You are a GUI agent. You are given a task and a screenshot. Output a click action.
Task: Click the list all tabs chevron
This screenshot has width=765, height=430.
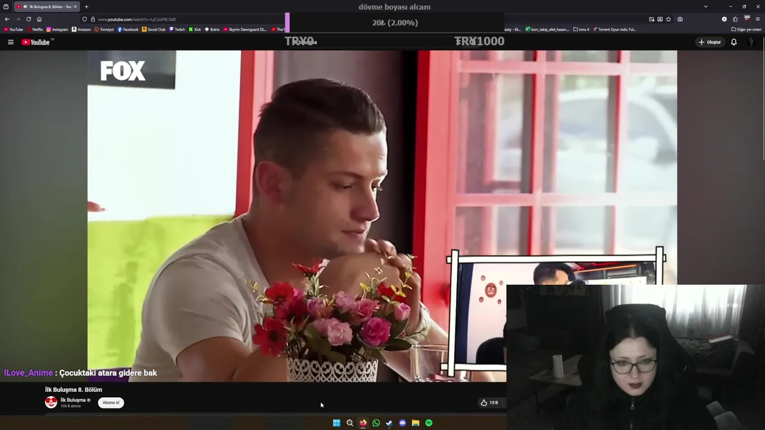(706, 7)
